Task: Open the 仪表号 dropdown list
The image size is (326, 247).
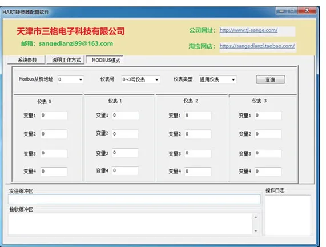Action: tap(140, 79)
